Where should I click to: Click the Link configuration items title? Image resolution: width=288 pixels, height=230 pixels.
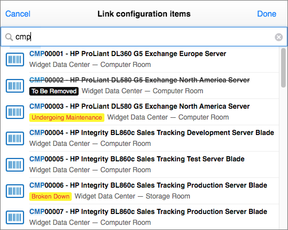[x=144, y=14]
